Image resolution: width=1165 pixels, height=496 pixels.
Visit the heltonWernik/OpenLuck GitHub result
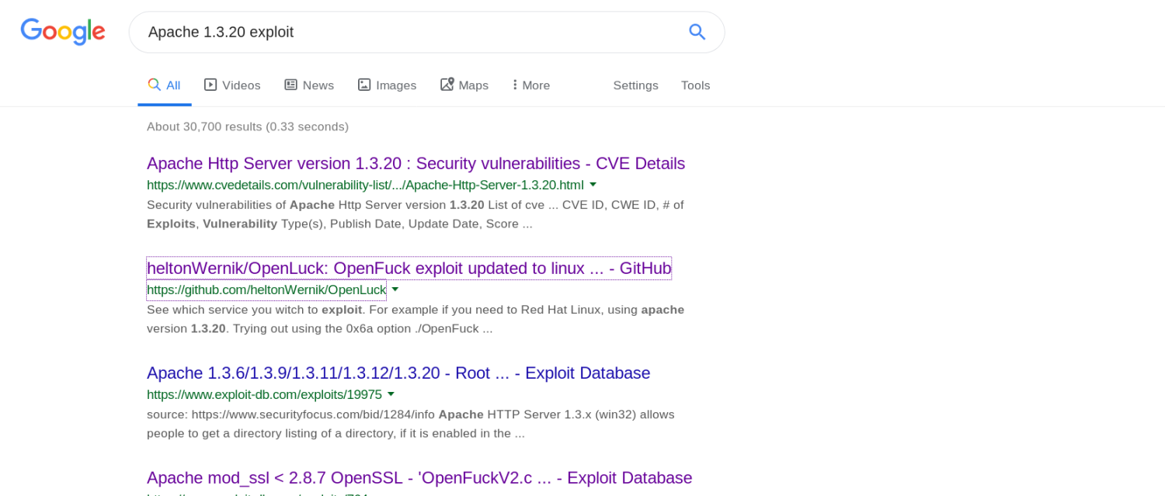(x=409, y=268)
